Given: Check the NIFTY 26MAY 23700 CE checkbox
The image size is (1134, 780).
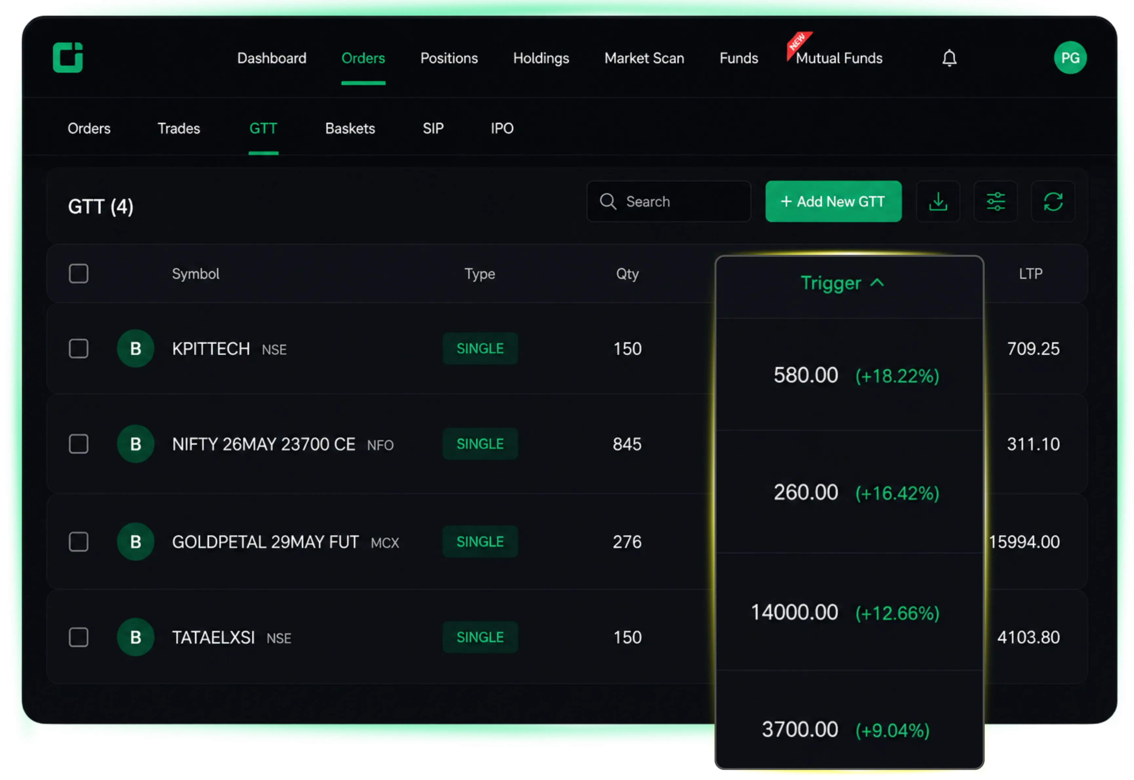Looking at the screenshot, I should click(x=78, y=444).
